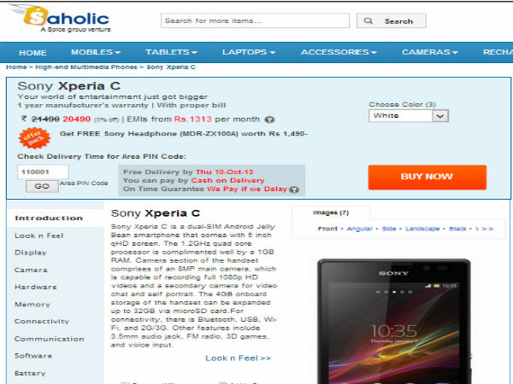
Task: Select the Angular image view link
Action: tap(360, 229)
